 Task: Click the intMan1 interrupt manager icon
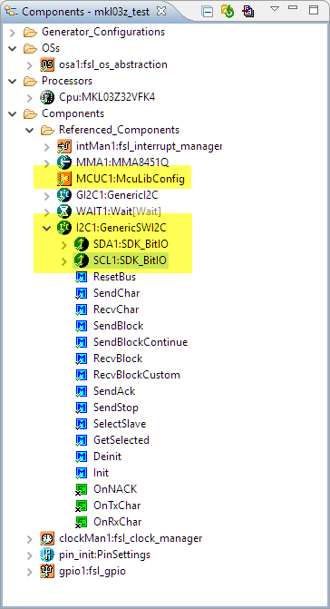pos(64,146)
